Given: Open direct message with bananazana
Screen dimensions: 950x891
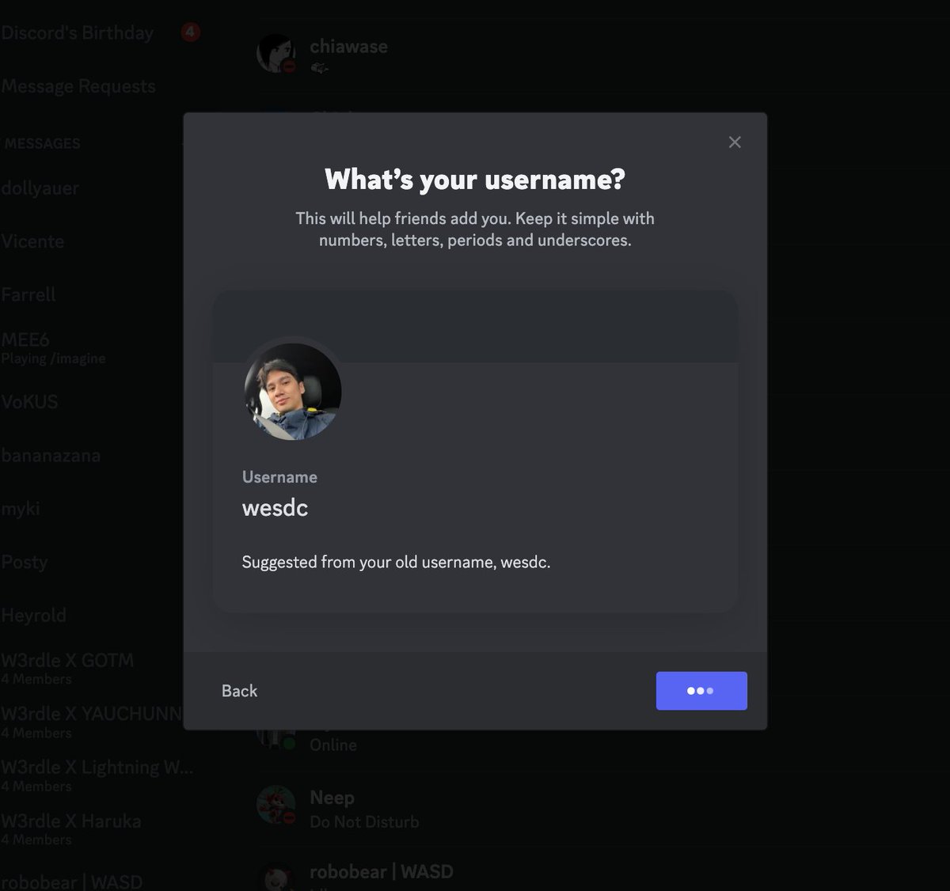Looking at the screenshot, I should coord(51,455).
